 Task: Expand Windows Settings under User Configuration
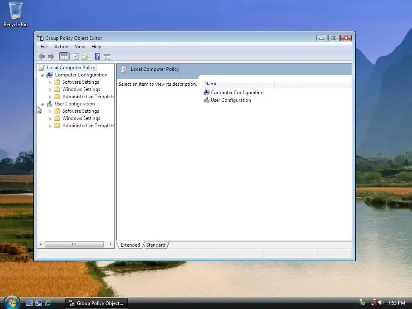pos(50,119)
